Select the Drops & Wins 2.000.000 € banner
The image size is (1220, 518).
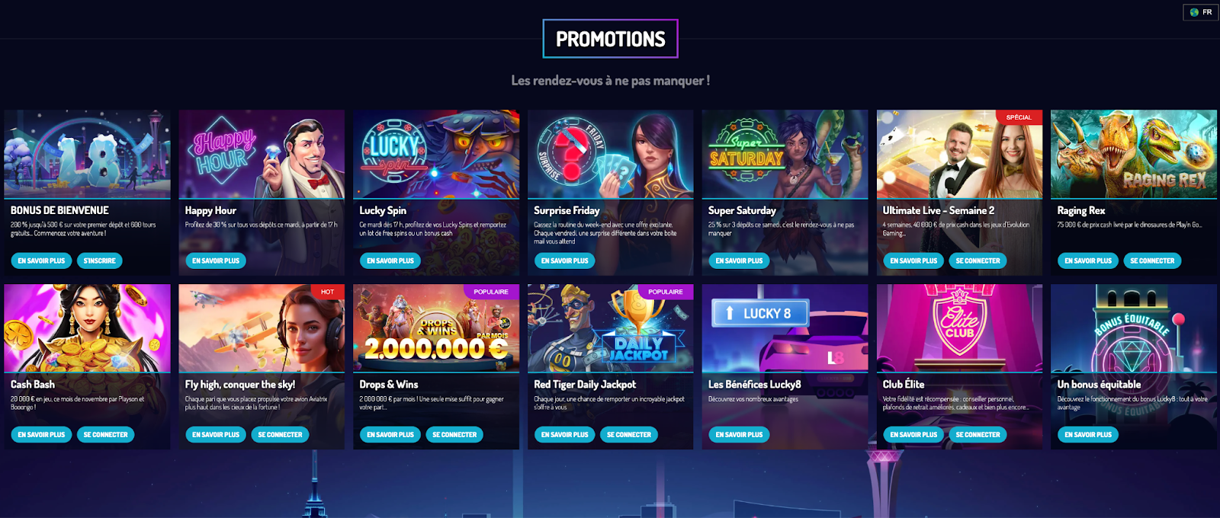pos(436,328)
